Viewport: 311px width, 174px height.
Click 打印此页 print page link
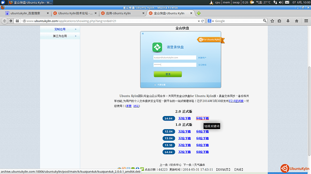pyautogui.click(x=223, y=170)
